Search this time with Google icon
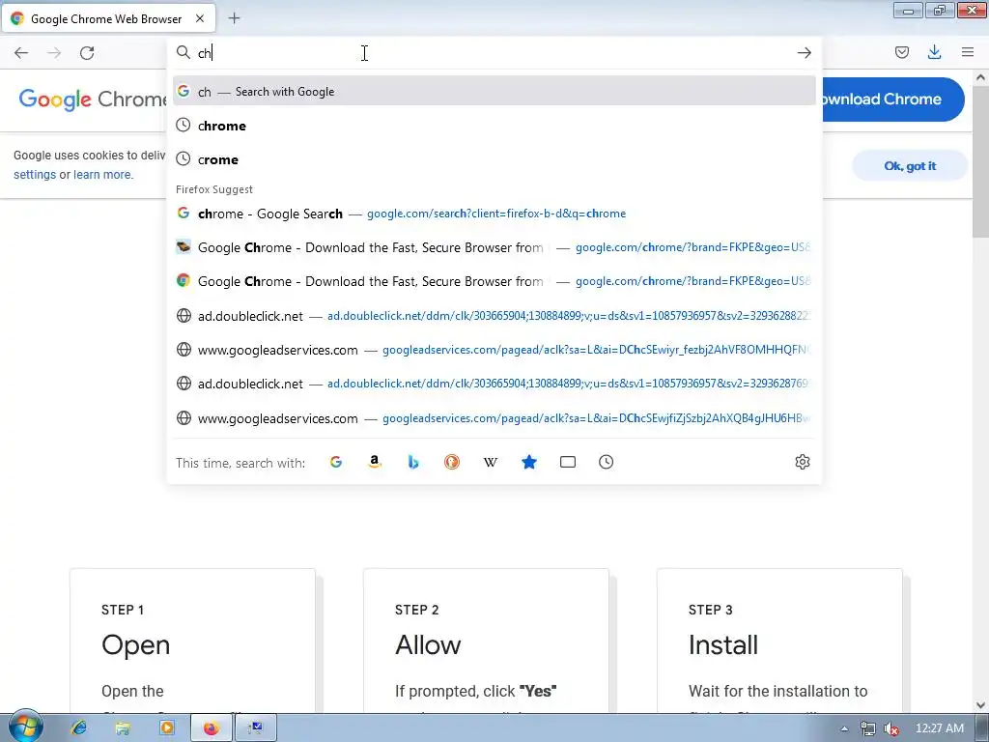The width and height of the screenshot is (989, 742). click(335, 462)
